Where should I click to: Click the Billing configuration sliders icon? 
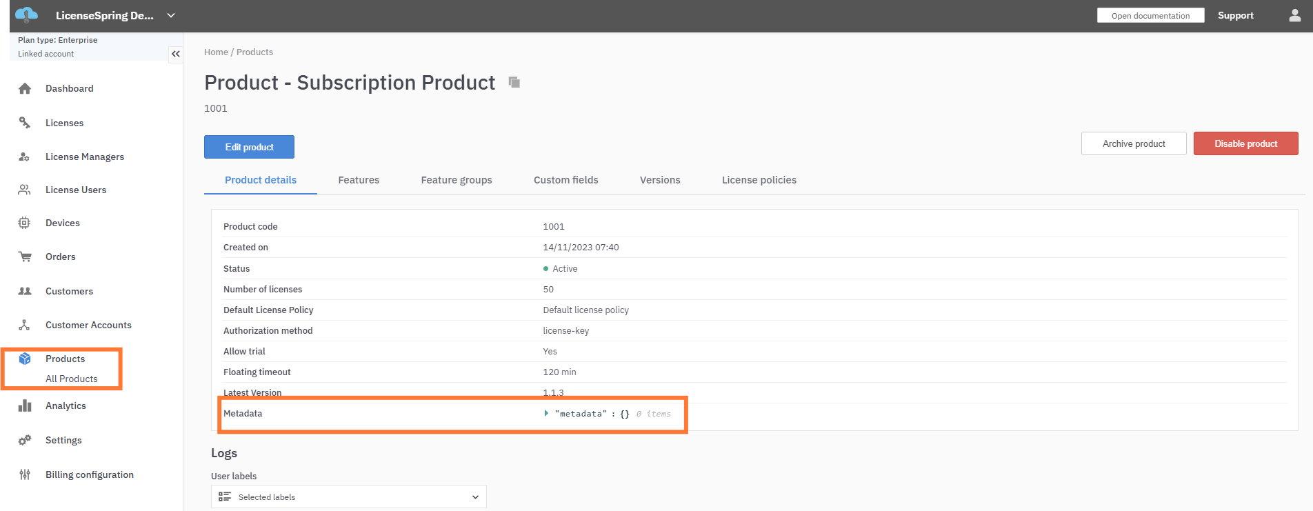click(25, 474)
